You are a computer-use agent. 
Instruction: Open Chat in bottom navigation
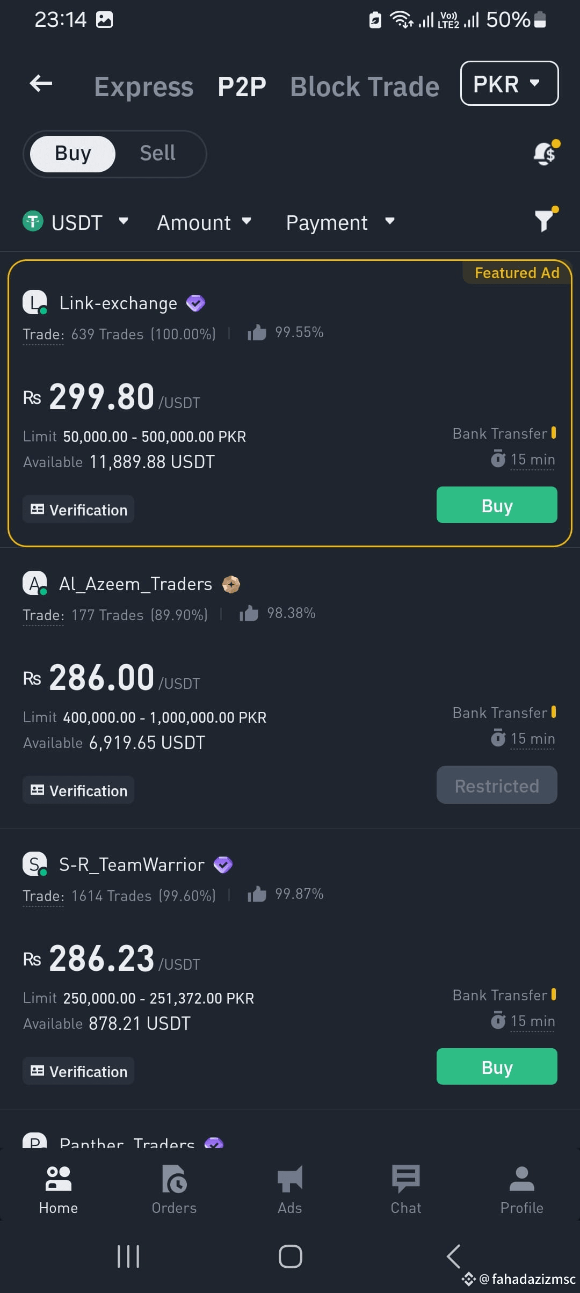pyautogui.click(x=406, y=1189)
